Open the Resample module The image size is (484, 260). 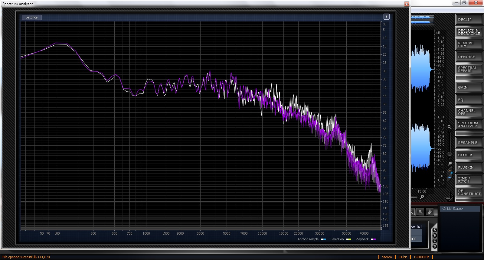tap(469, 143)
